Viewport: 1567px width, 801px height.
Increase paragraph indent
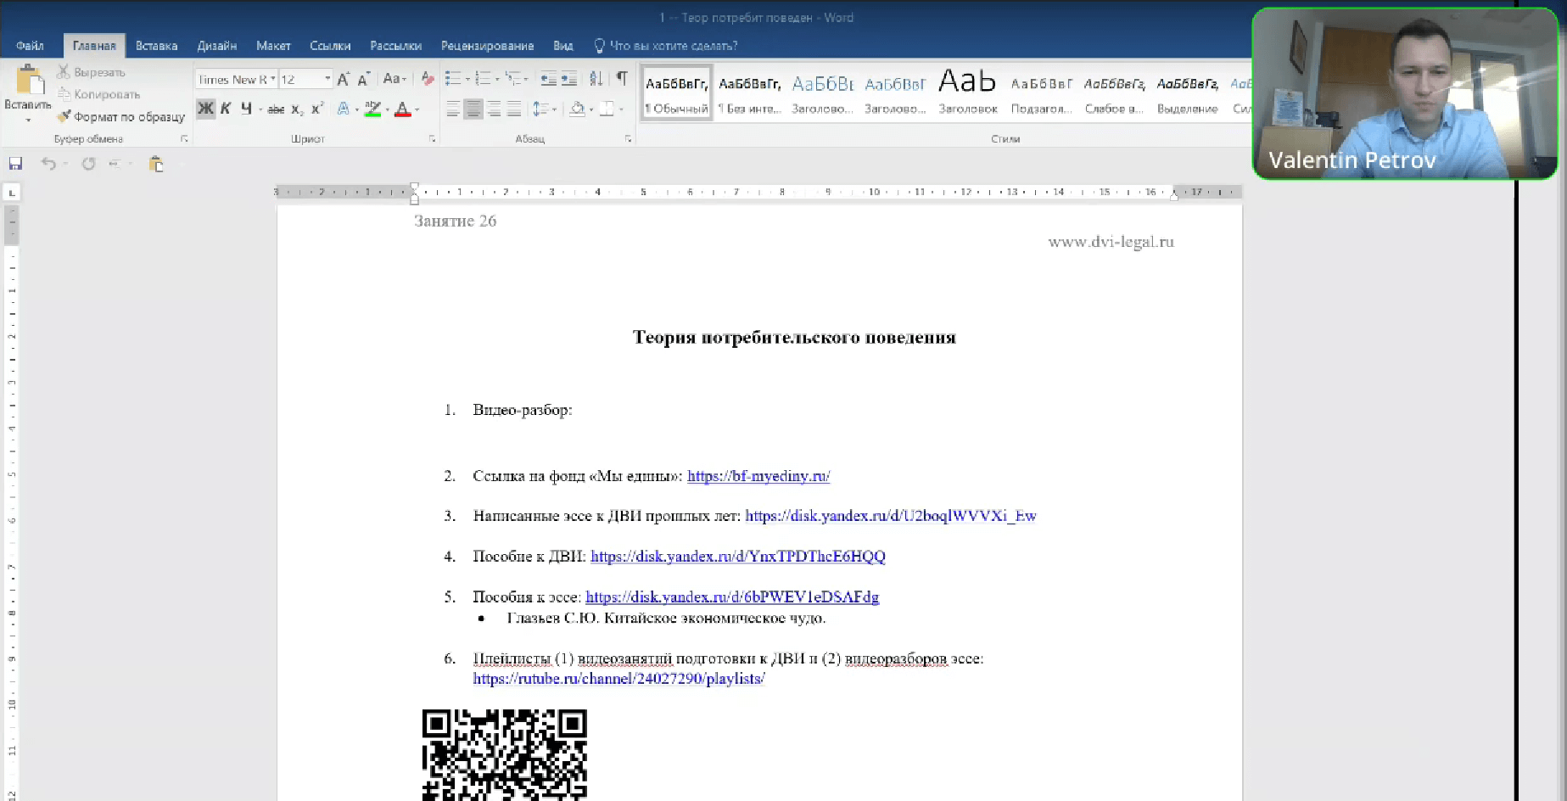pyautogui.click(x=569, y=79)
